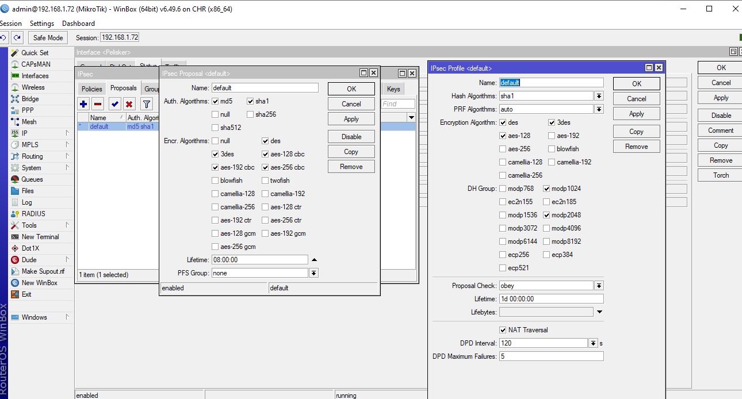Screen dimensions: 742x399
Task: Toggle modp2048 DH group checkbox
Action: click(546, 215)
